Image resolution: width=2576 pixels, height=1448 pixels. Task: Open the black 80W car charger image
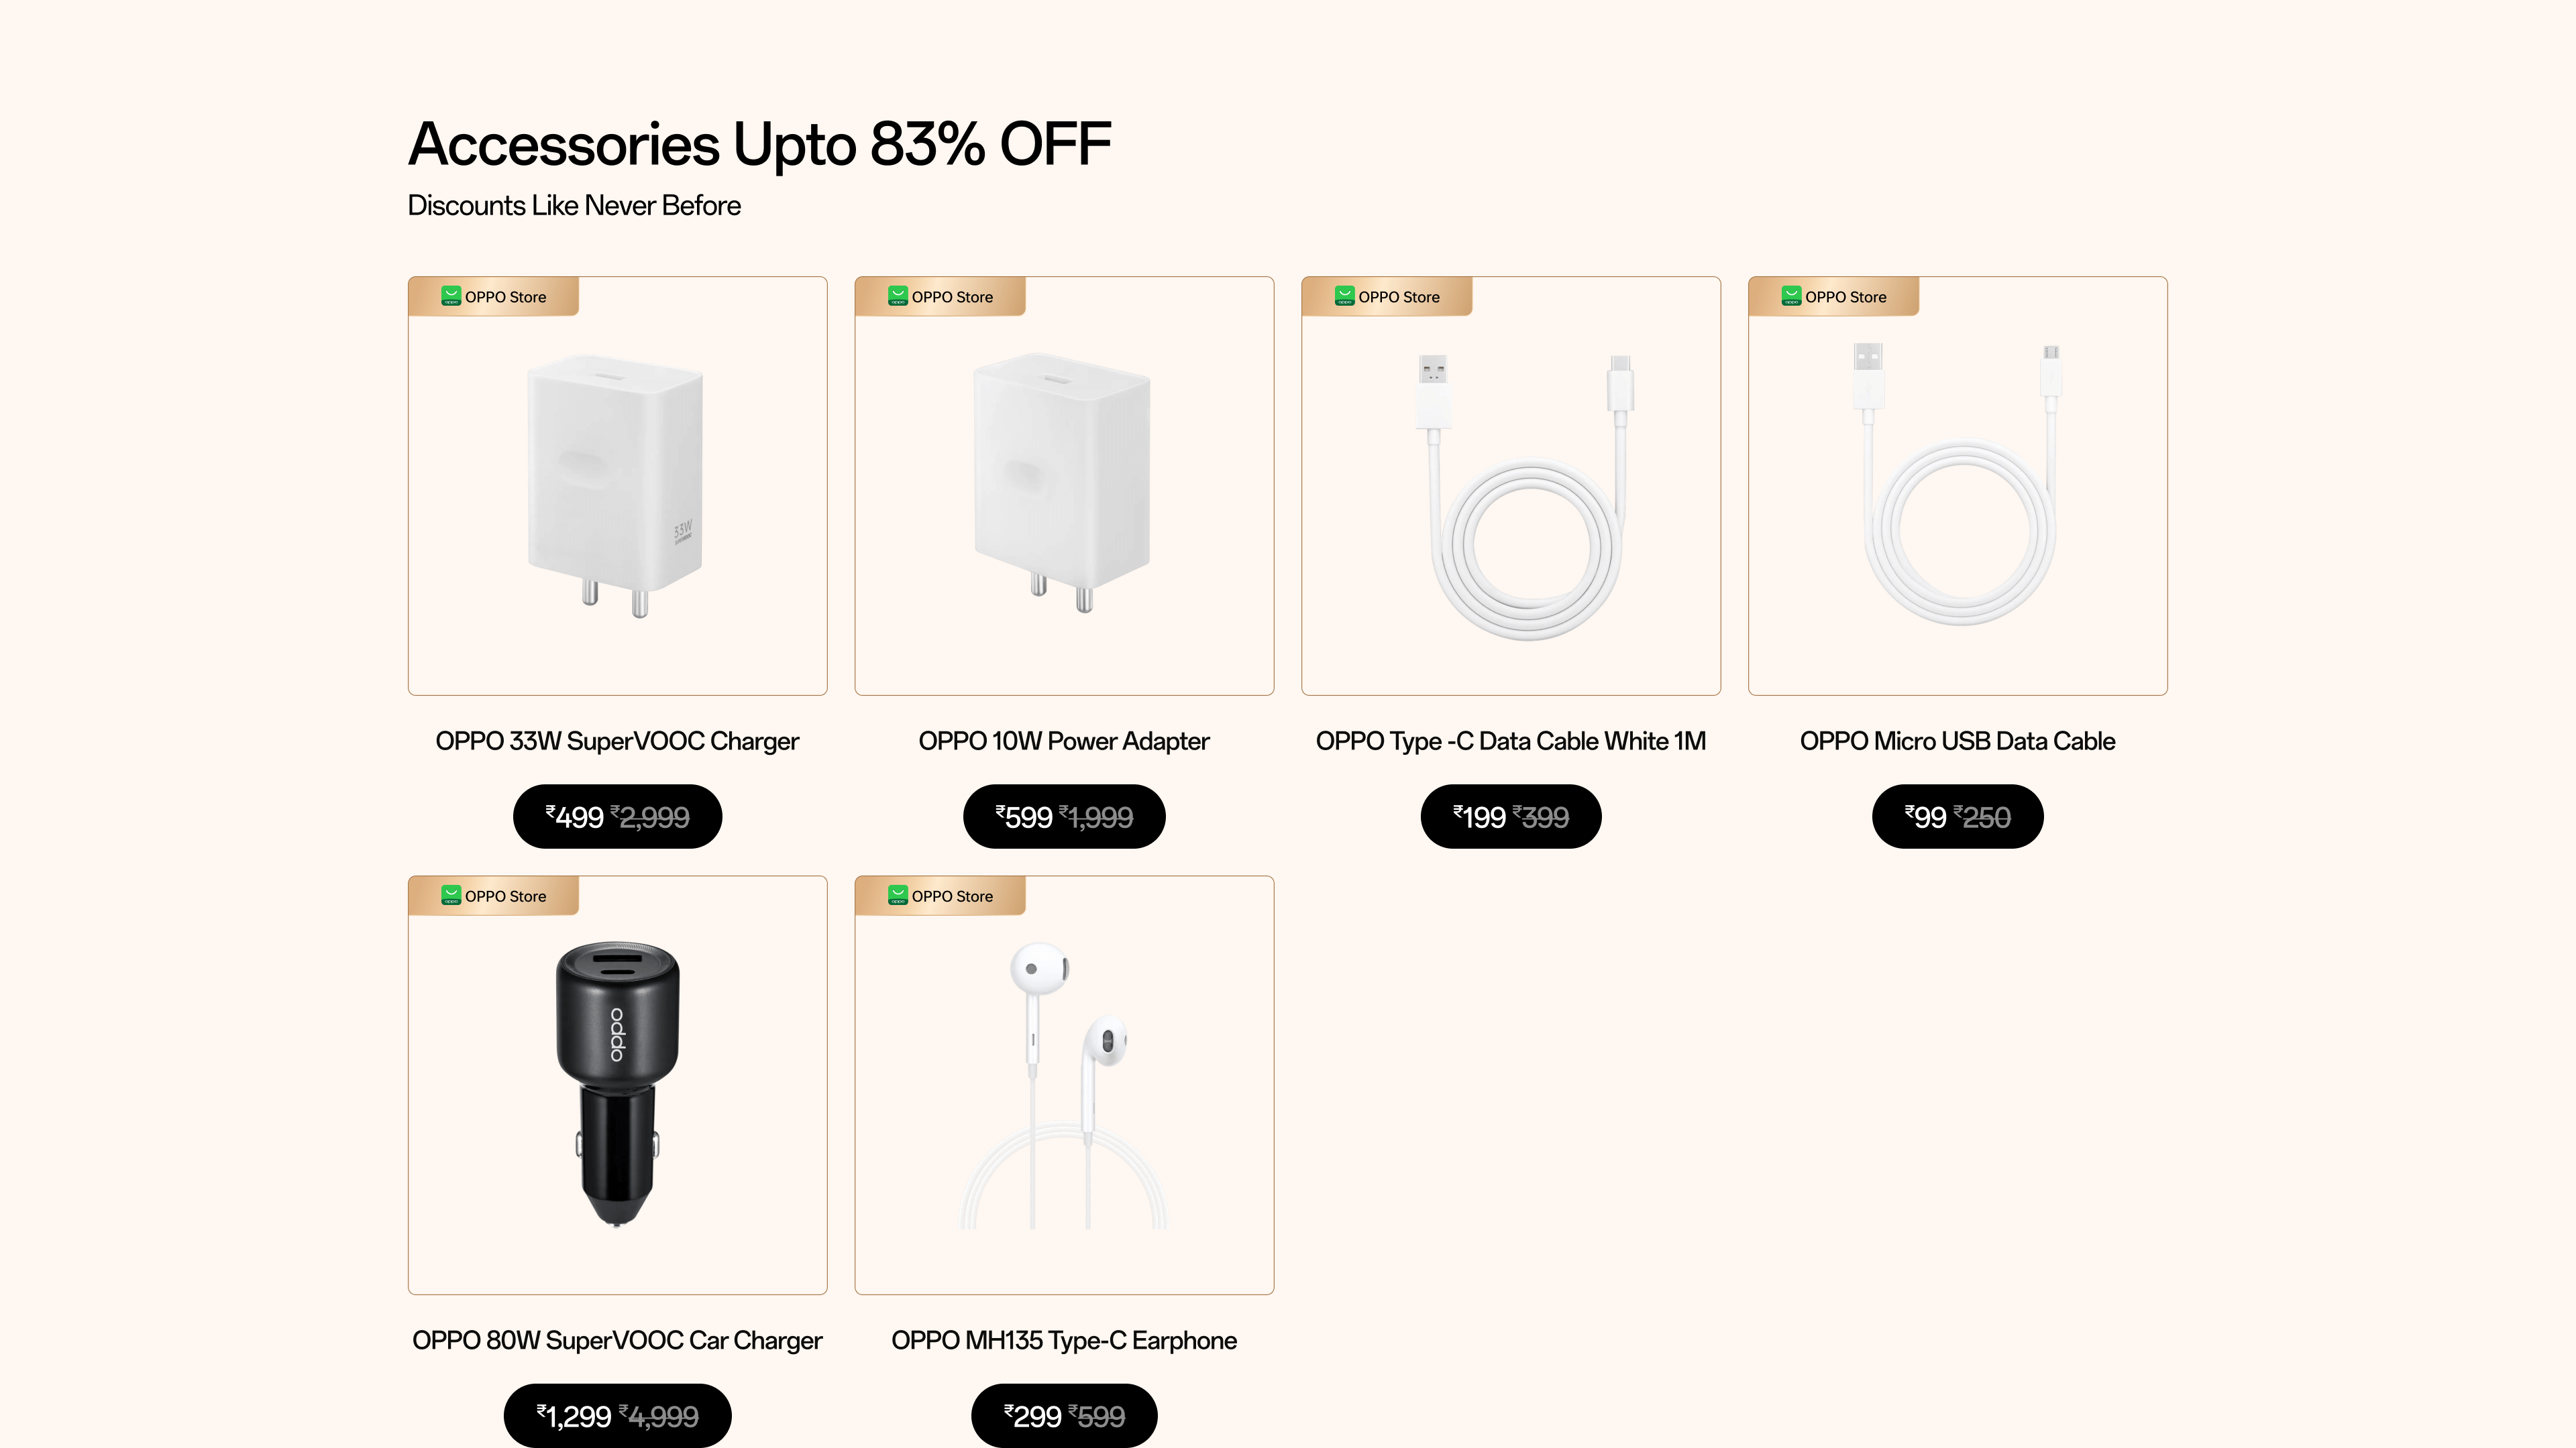(617, 1084)
